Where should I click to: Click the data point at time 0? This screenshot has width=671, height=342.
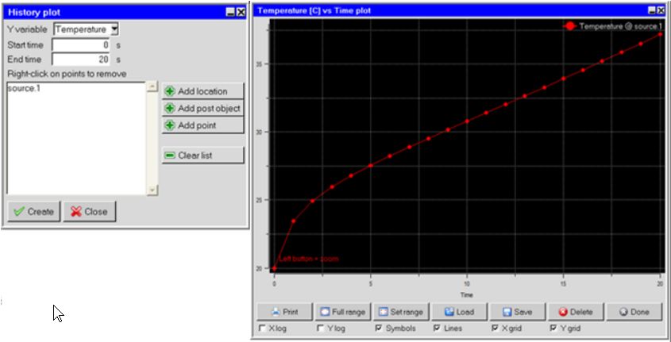pyautogui.click(x=274, y=268)
